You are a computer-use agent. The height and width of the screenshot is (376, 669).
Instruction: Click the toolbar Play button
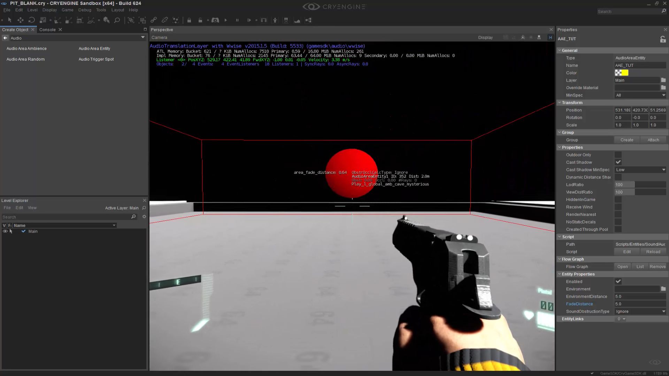coord(226,20)
